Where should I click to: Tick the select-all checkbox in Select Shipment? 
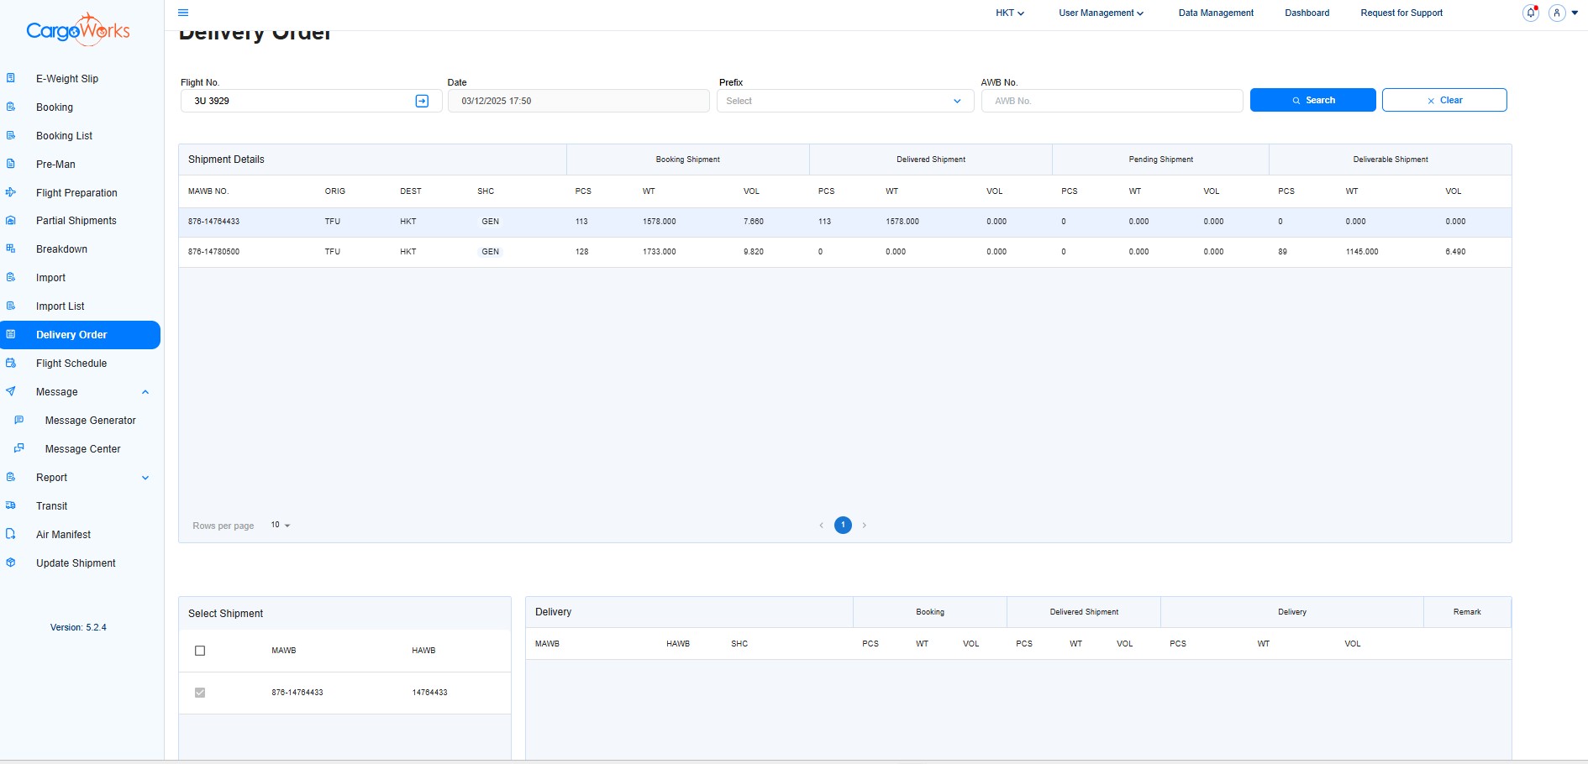tap(200, 651)
